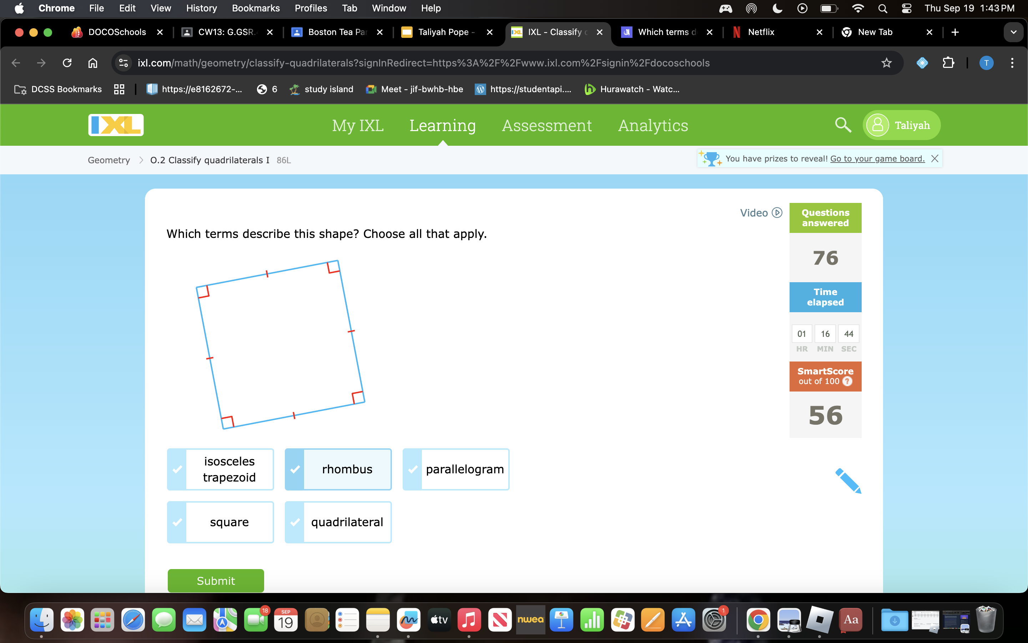This screenshot has width=1028, height=643.
Task: Open the Analytics menu item
Action: pos(653,125)
